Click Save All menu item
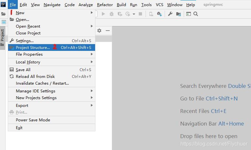Viewport: 251px width, 150px height. point(51,70)
